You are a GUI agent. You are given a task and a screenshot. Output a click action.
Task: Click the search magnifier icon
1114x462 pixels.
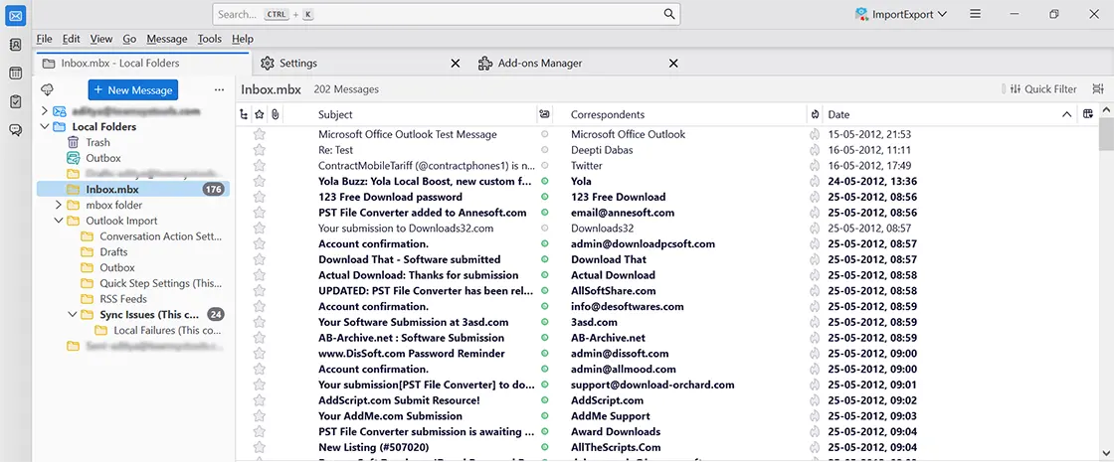pyautogui.click(x=668, y=14)
